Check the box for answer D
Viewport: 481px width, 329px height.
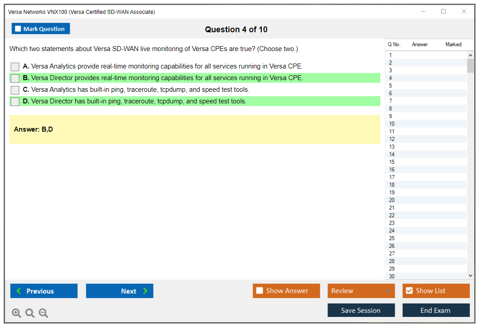(15, 102)
